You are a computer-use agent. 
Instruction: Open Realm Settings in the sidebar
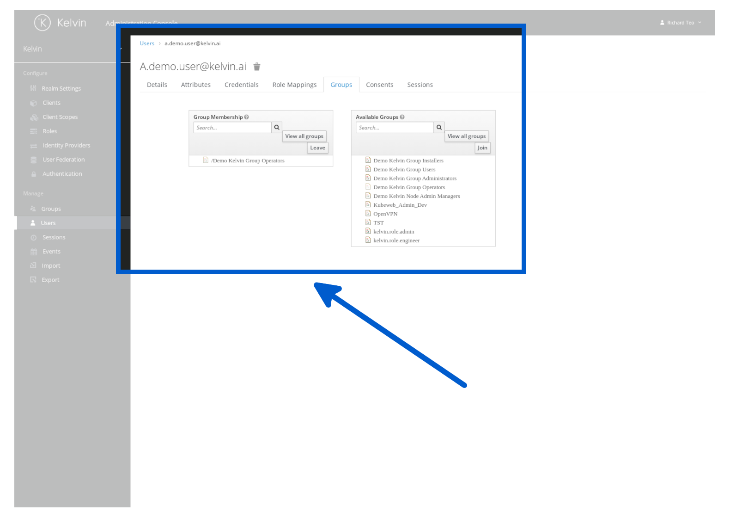[x=61, y=89]
